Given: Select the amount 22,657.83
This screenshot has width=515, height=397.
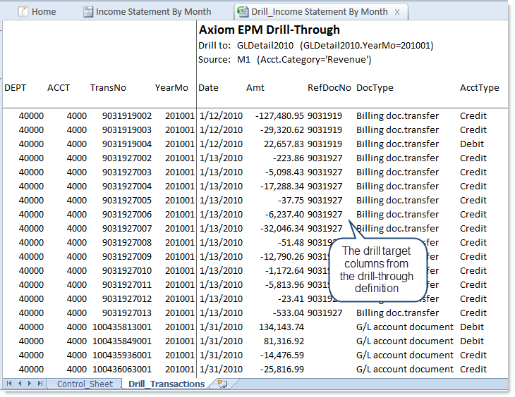Looking at the screenshot, I should (x=284, y=144).
